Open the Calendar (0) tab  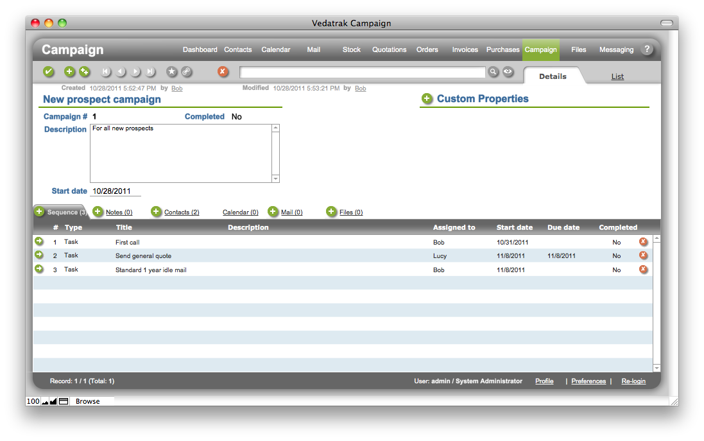pyautogui.click(x=240, y=212)
